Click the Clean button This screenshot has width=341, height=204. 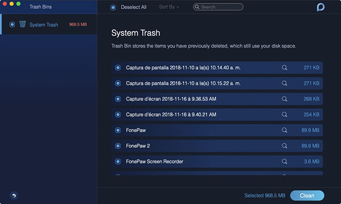click(x=307, y=195)
